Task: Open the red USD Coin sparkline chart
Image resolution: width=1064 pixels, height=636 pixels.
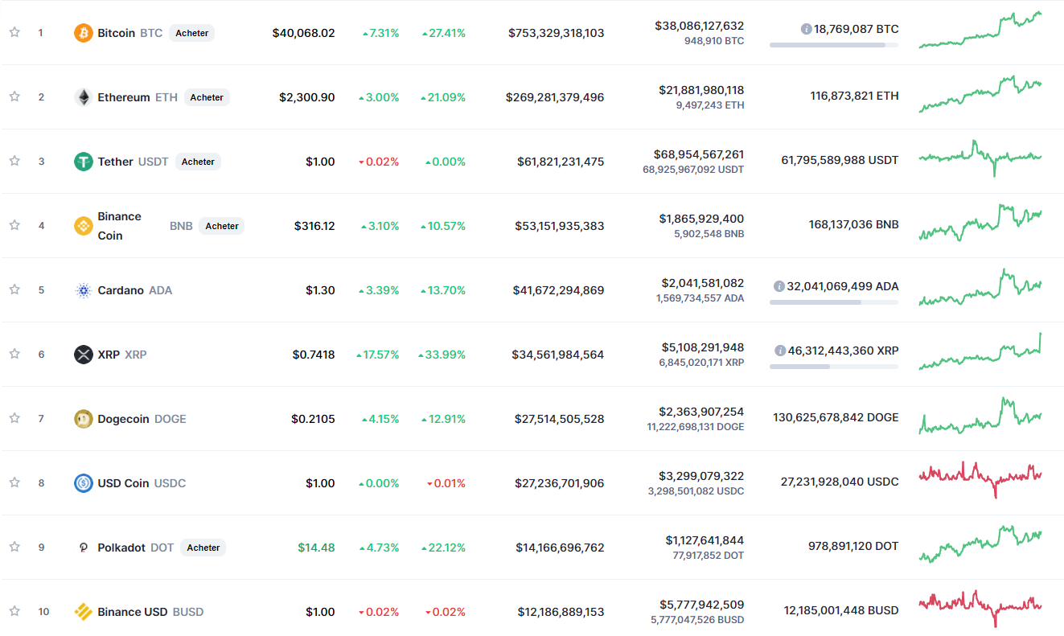Action: (x=980, y=480)
